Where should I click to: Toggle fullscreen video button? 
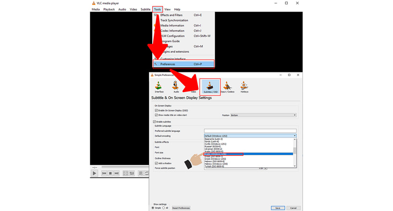coord(125,173)
